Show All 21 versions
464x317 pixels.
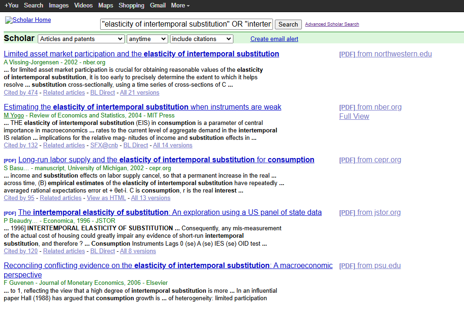click(x=139, y=92)
